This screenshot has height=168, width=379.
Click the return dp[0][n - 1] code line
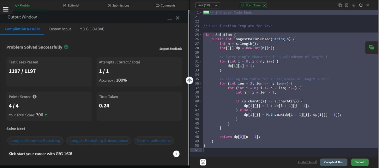[240, 137]
